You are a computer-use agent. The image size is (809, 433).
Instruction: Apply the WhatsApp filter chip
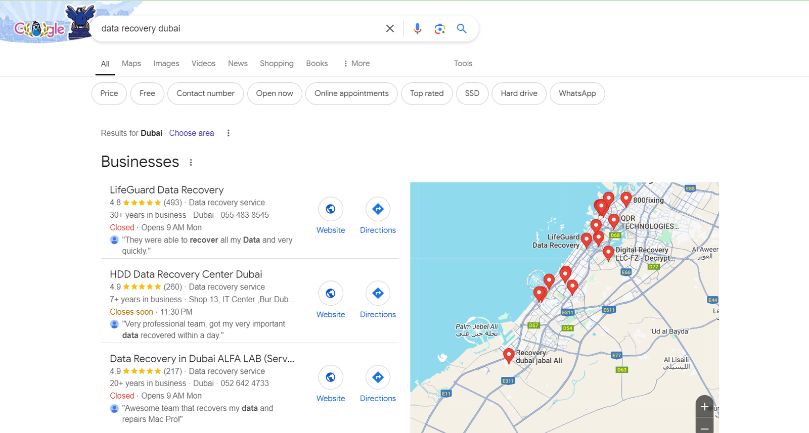[x=577, y=93]
